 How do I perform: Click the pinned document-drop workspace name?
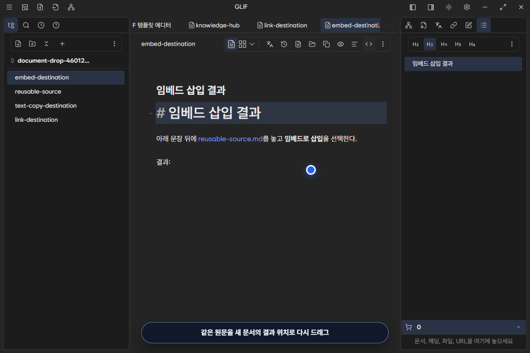pos(53,60)
